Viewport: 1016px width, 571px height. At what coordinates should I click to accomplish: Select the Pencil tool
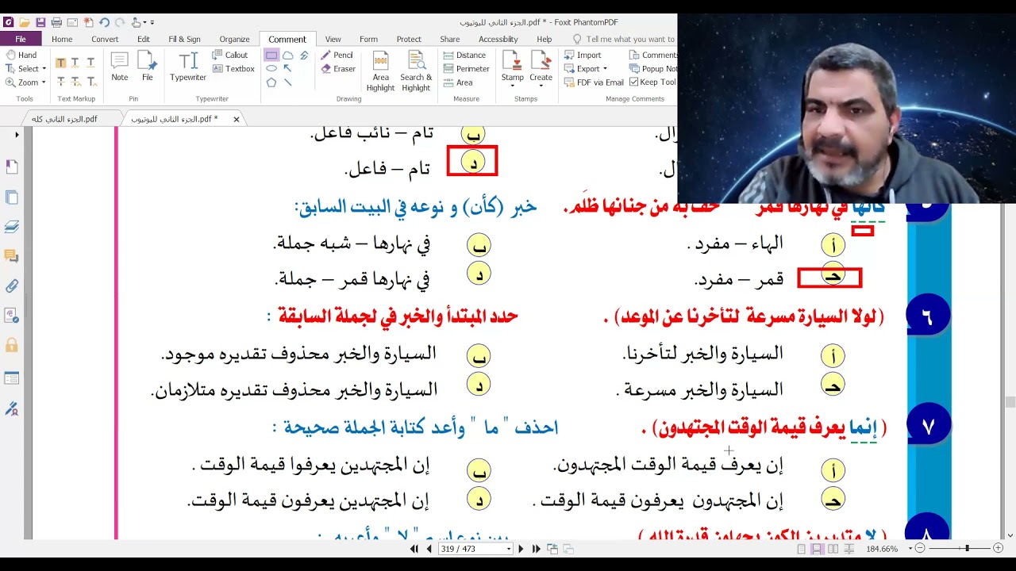click(337, 55)
